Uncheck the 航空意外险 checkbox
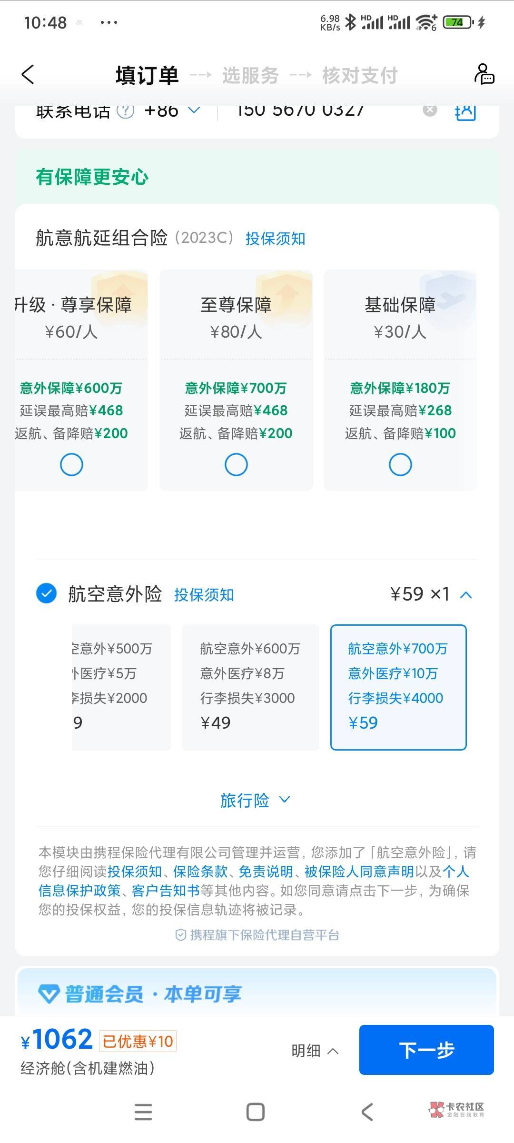Image resolution: width=514 pixels, height=1143 pixels. coord(47,593)
